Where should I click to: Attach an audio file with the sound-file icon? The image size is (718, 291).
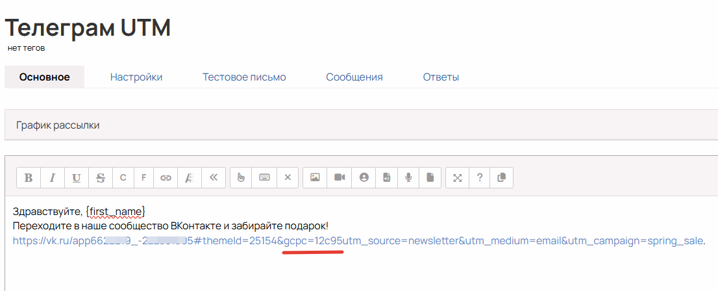[387, 178]
